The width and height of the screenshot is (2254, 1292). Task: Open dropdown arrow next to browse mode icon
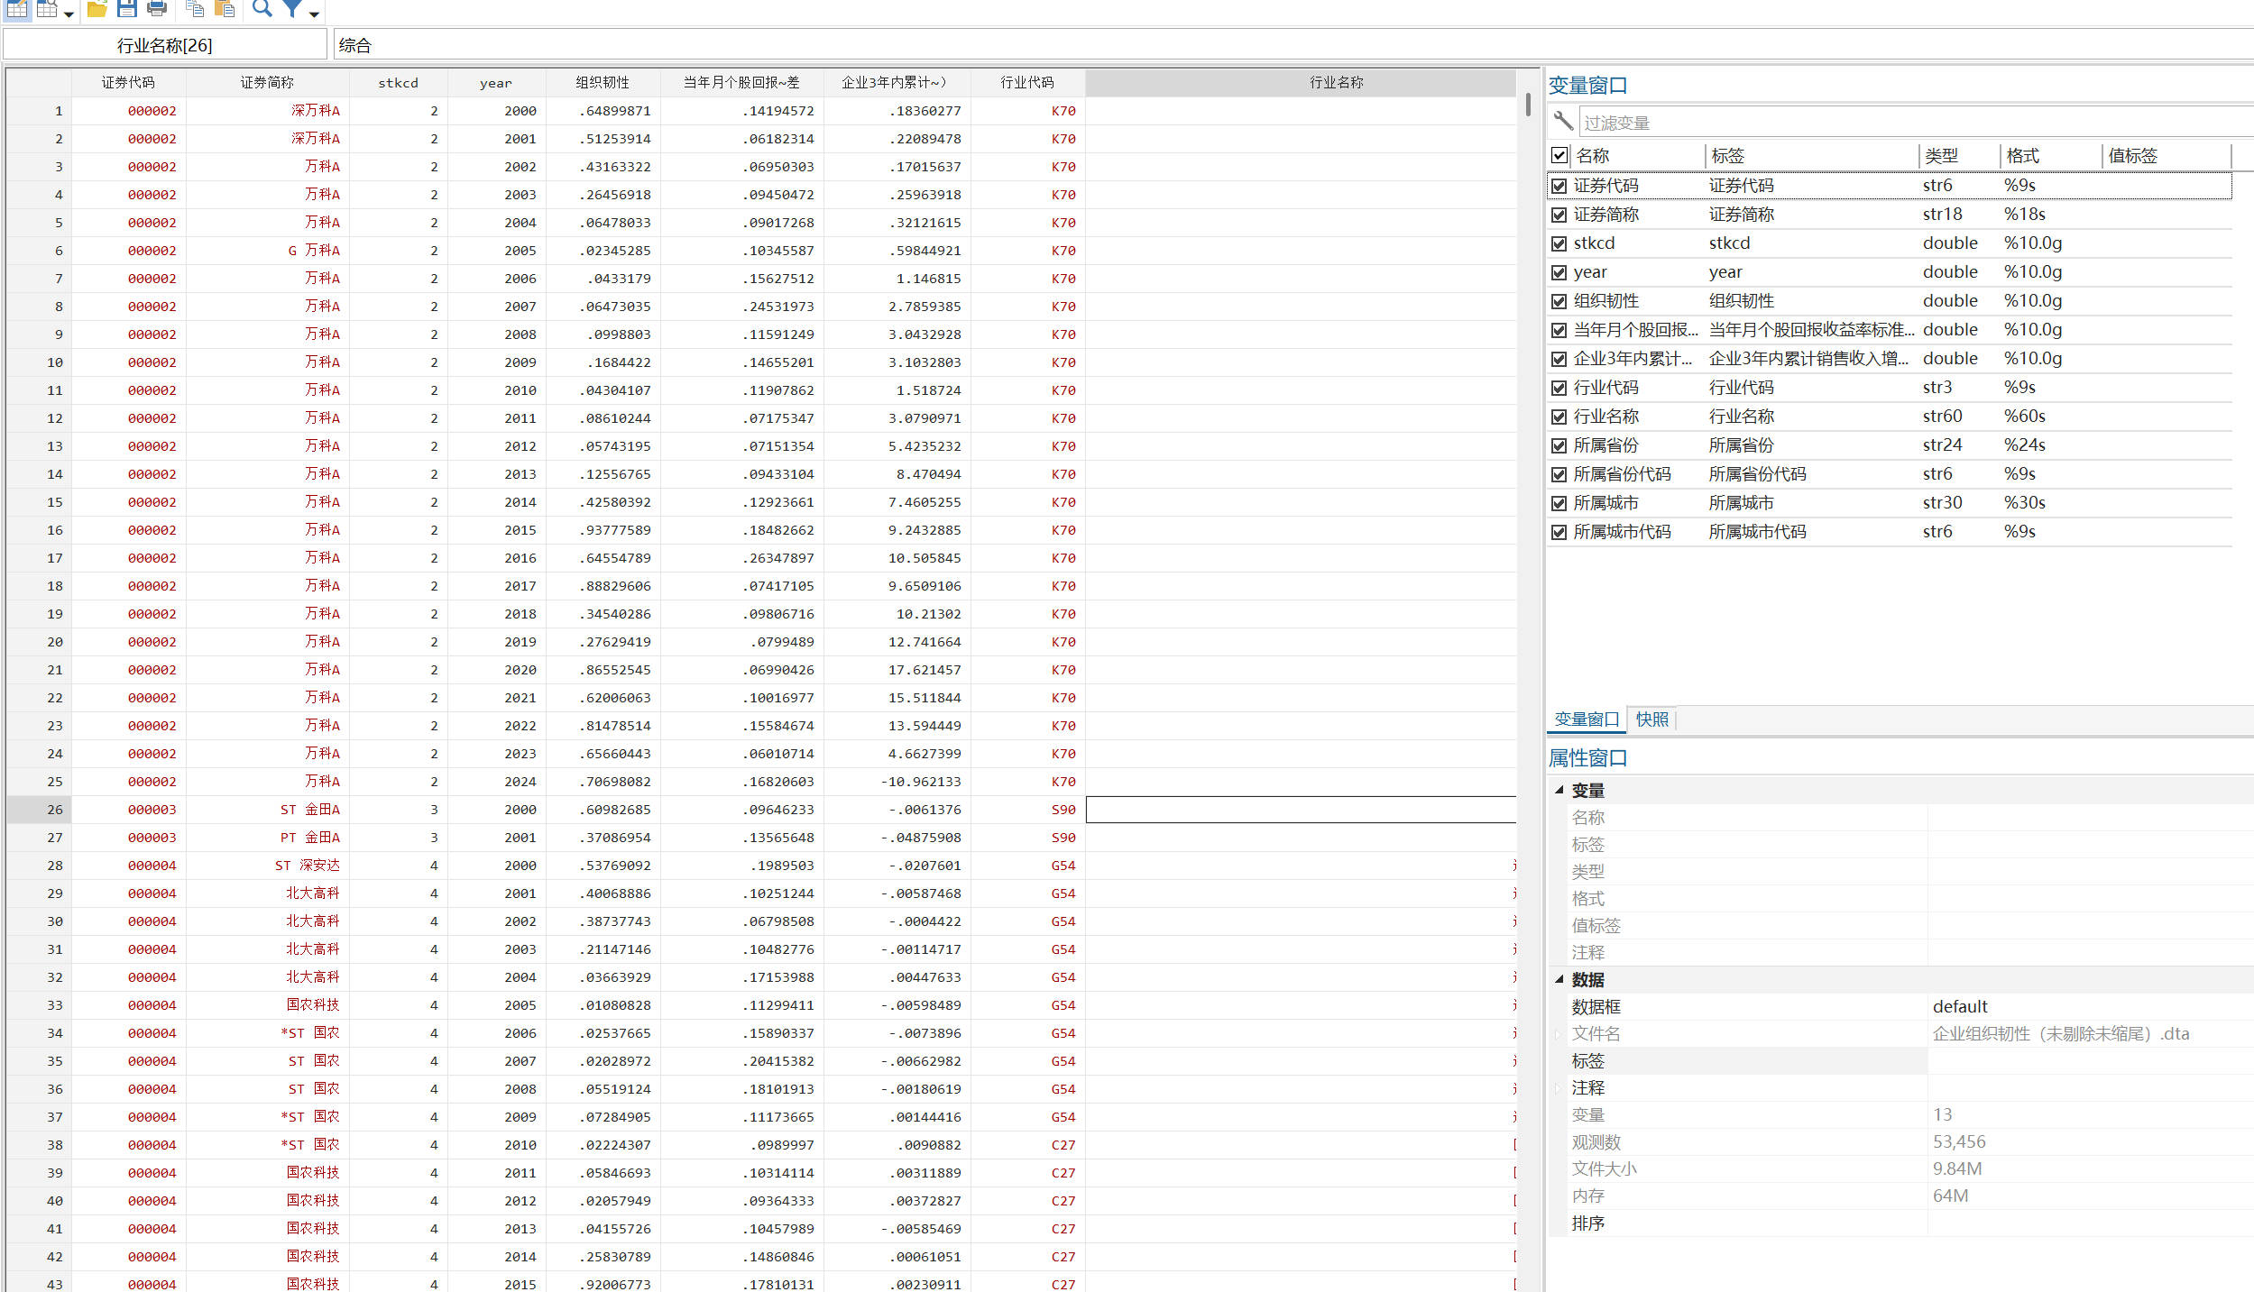[69, 13]
